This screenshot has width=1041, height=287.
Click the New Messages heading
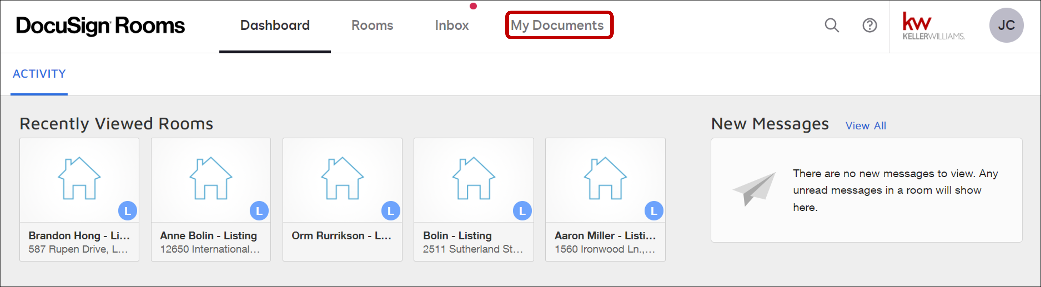(x=770, y=124)
